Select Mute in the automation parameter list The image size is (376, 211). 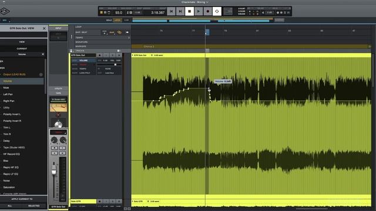coord(6,88)
